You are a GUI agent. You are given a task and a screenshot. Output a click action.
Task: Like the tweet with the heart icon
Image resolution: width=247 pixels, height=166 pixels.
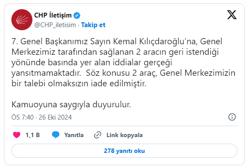(x=17, y=135)
